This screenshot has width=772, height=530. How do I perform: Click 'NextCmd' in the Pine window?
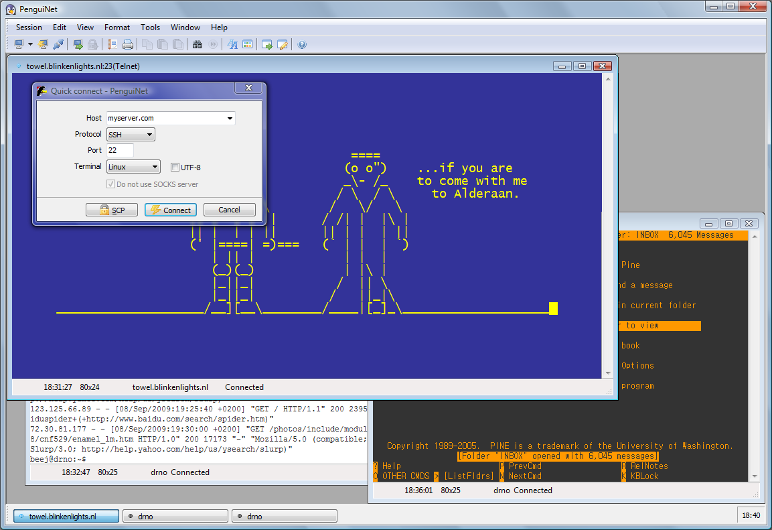point(525,476)
